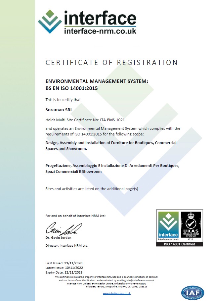The width and height of the screenshot is (212, 301).
Task: Click 'Sites and activities are listed' sentence
Action: (92, 189)
